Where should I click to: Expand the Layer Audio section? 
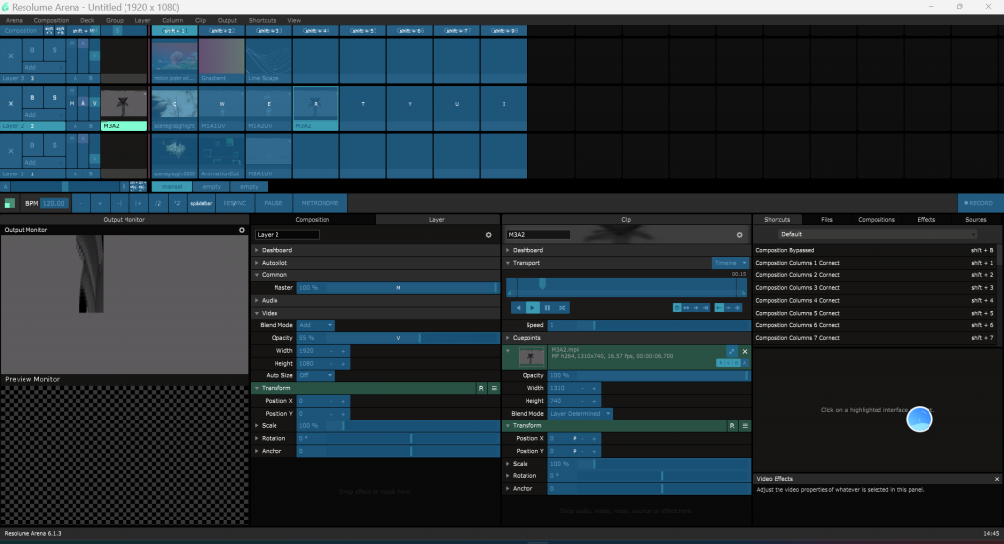(x=270, y=301)
